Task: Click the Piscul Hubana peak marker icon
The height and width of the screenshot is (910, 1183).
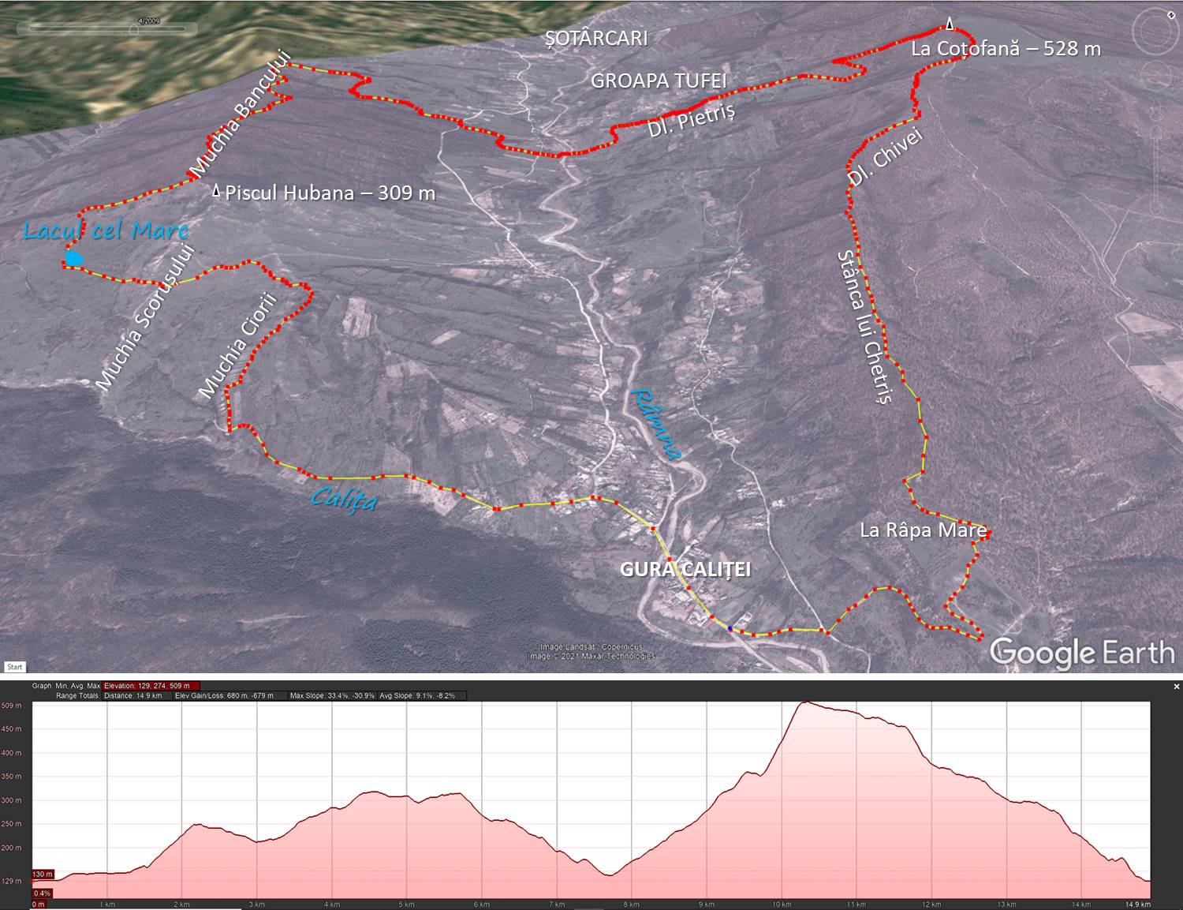Action: pos(216,191)
